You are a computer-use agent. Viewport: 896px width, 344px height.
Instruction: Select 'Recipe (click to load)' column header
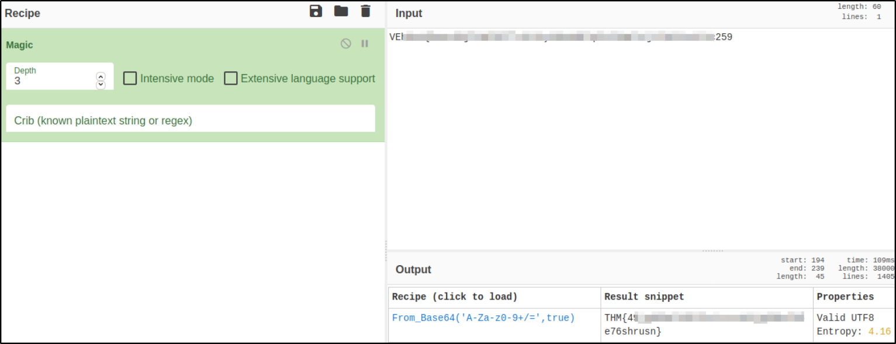(x=455, y=297)
